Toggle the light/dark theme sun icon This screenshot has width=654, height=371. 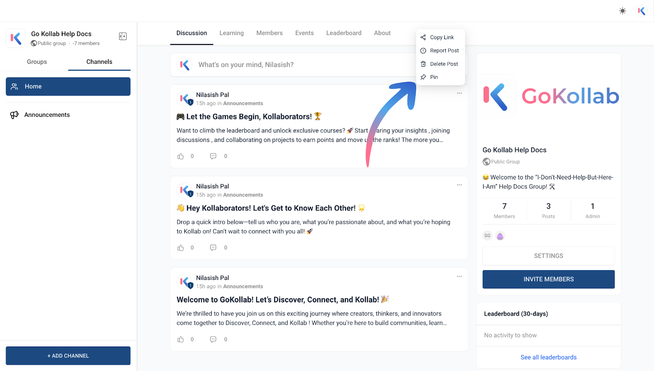[623, 11]
